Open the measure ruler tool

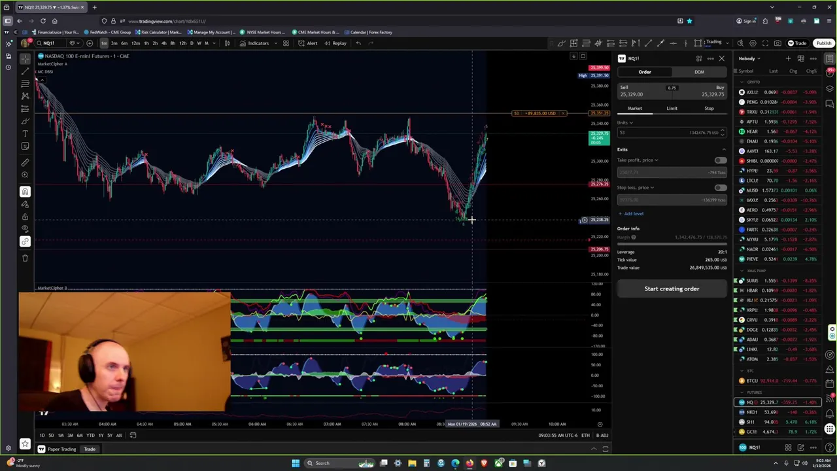tap(25, 162)
